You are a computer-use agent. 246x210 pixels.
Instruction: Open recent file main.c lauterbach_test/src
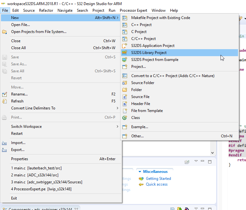pos(61,168)
